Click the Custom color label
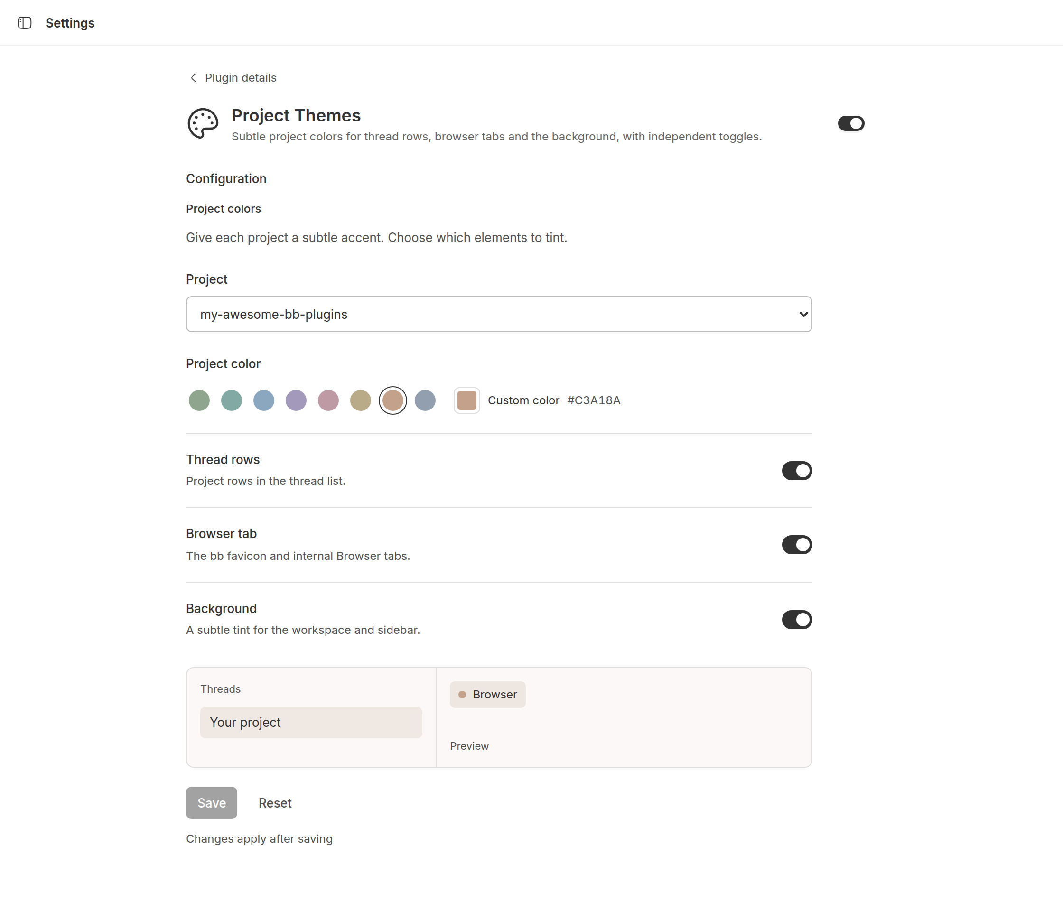The width and height of the screenshot is (1063, 911). click(x=523, y=400)
